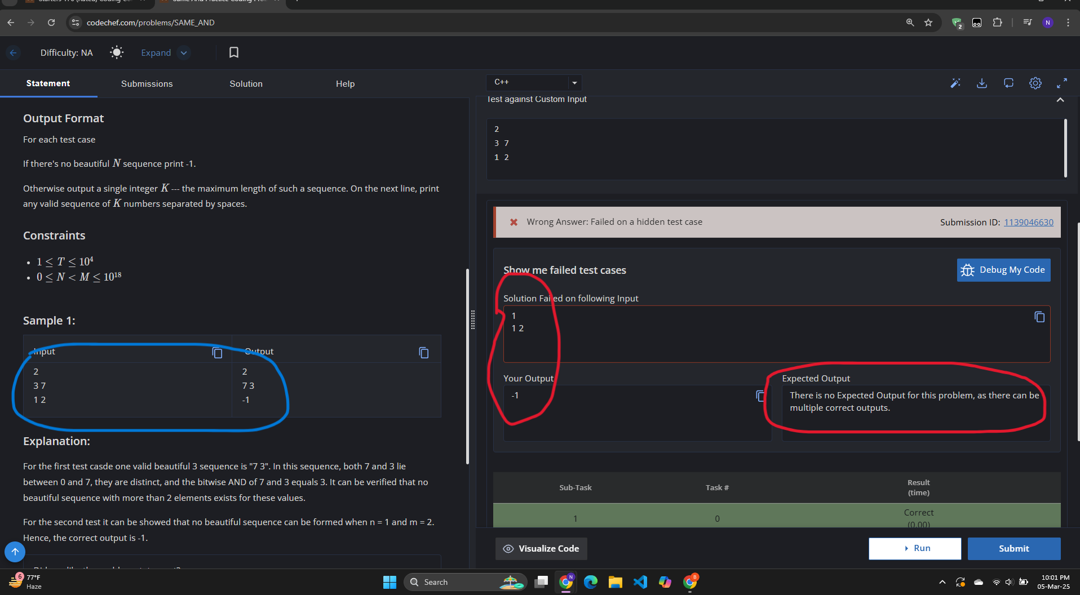The height and width of the screenshot is (595, 1080).
Task: Reset code using the refresh icon
Action: (1008, 83)
